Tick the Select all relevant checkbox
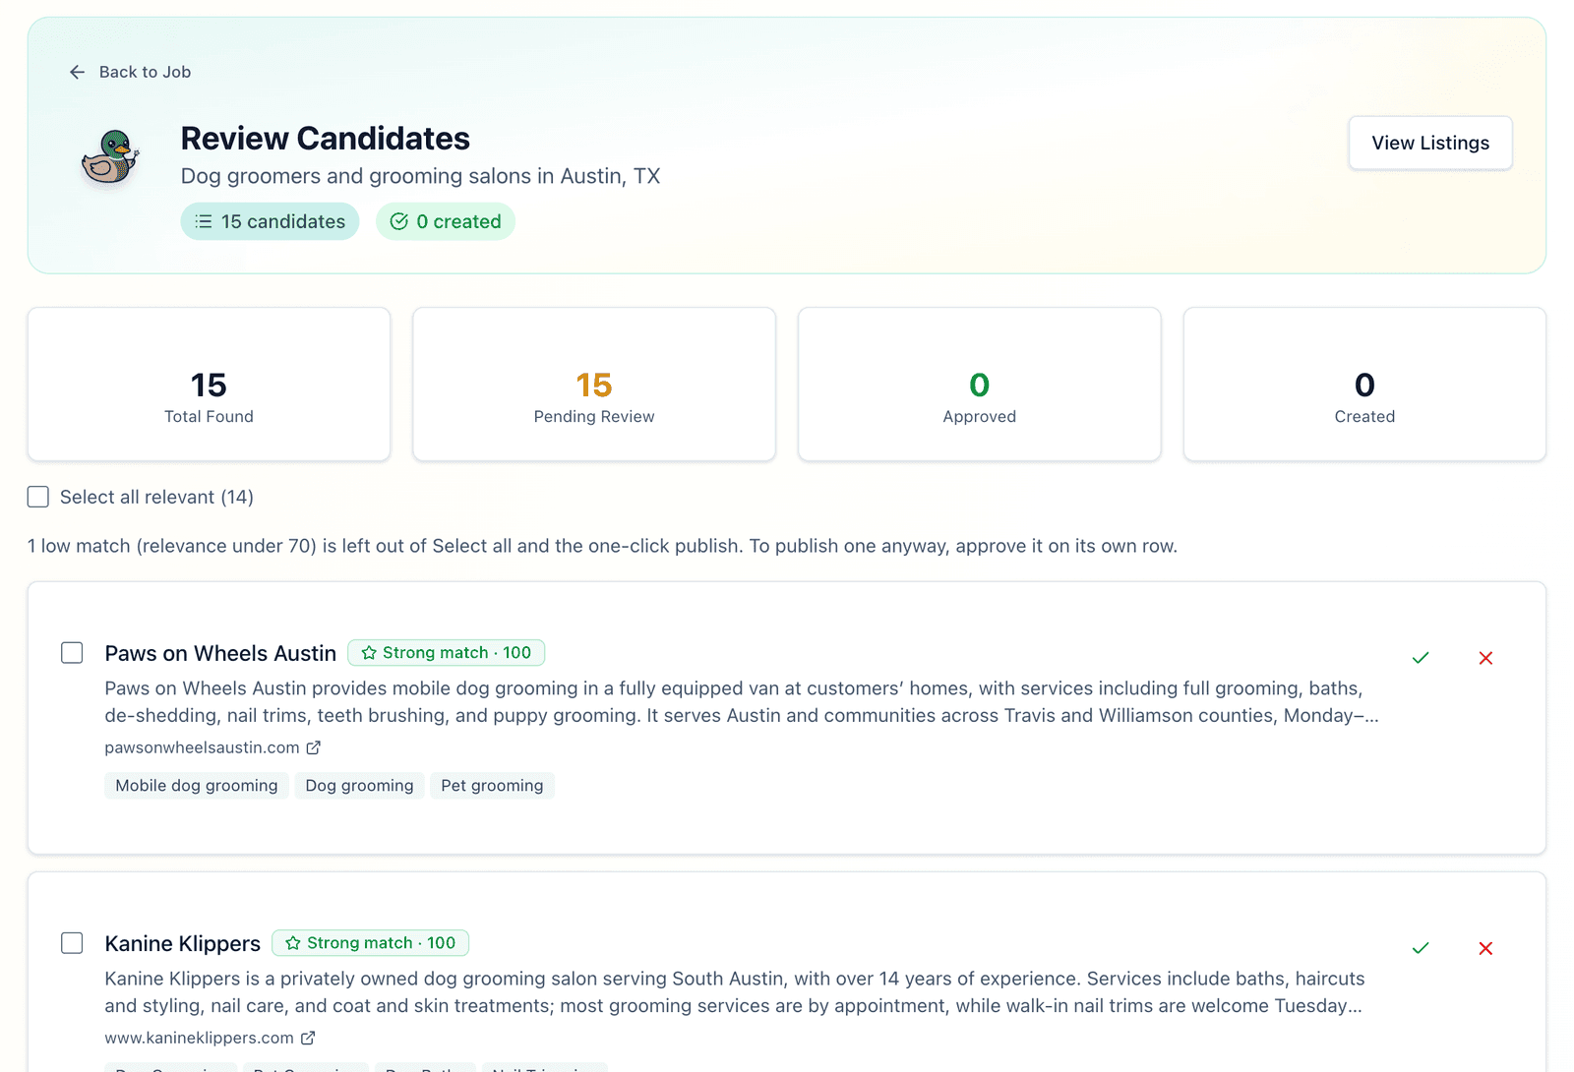Screen dimensions: 1574x1072 [x=38, y=497]
